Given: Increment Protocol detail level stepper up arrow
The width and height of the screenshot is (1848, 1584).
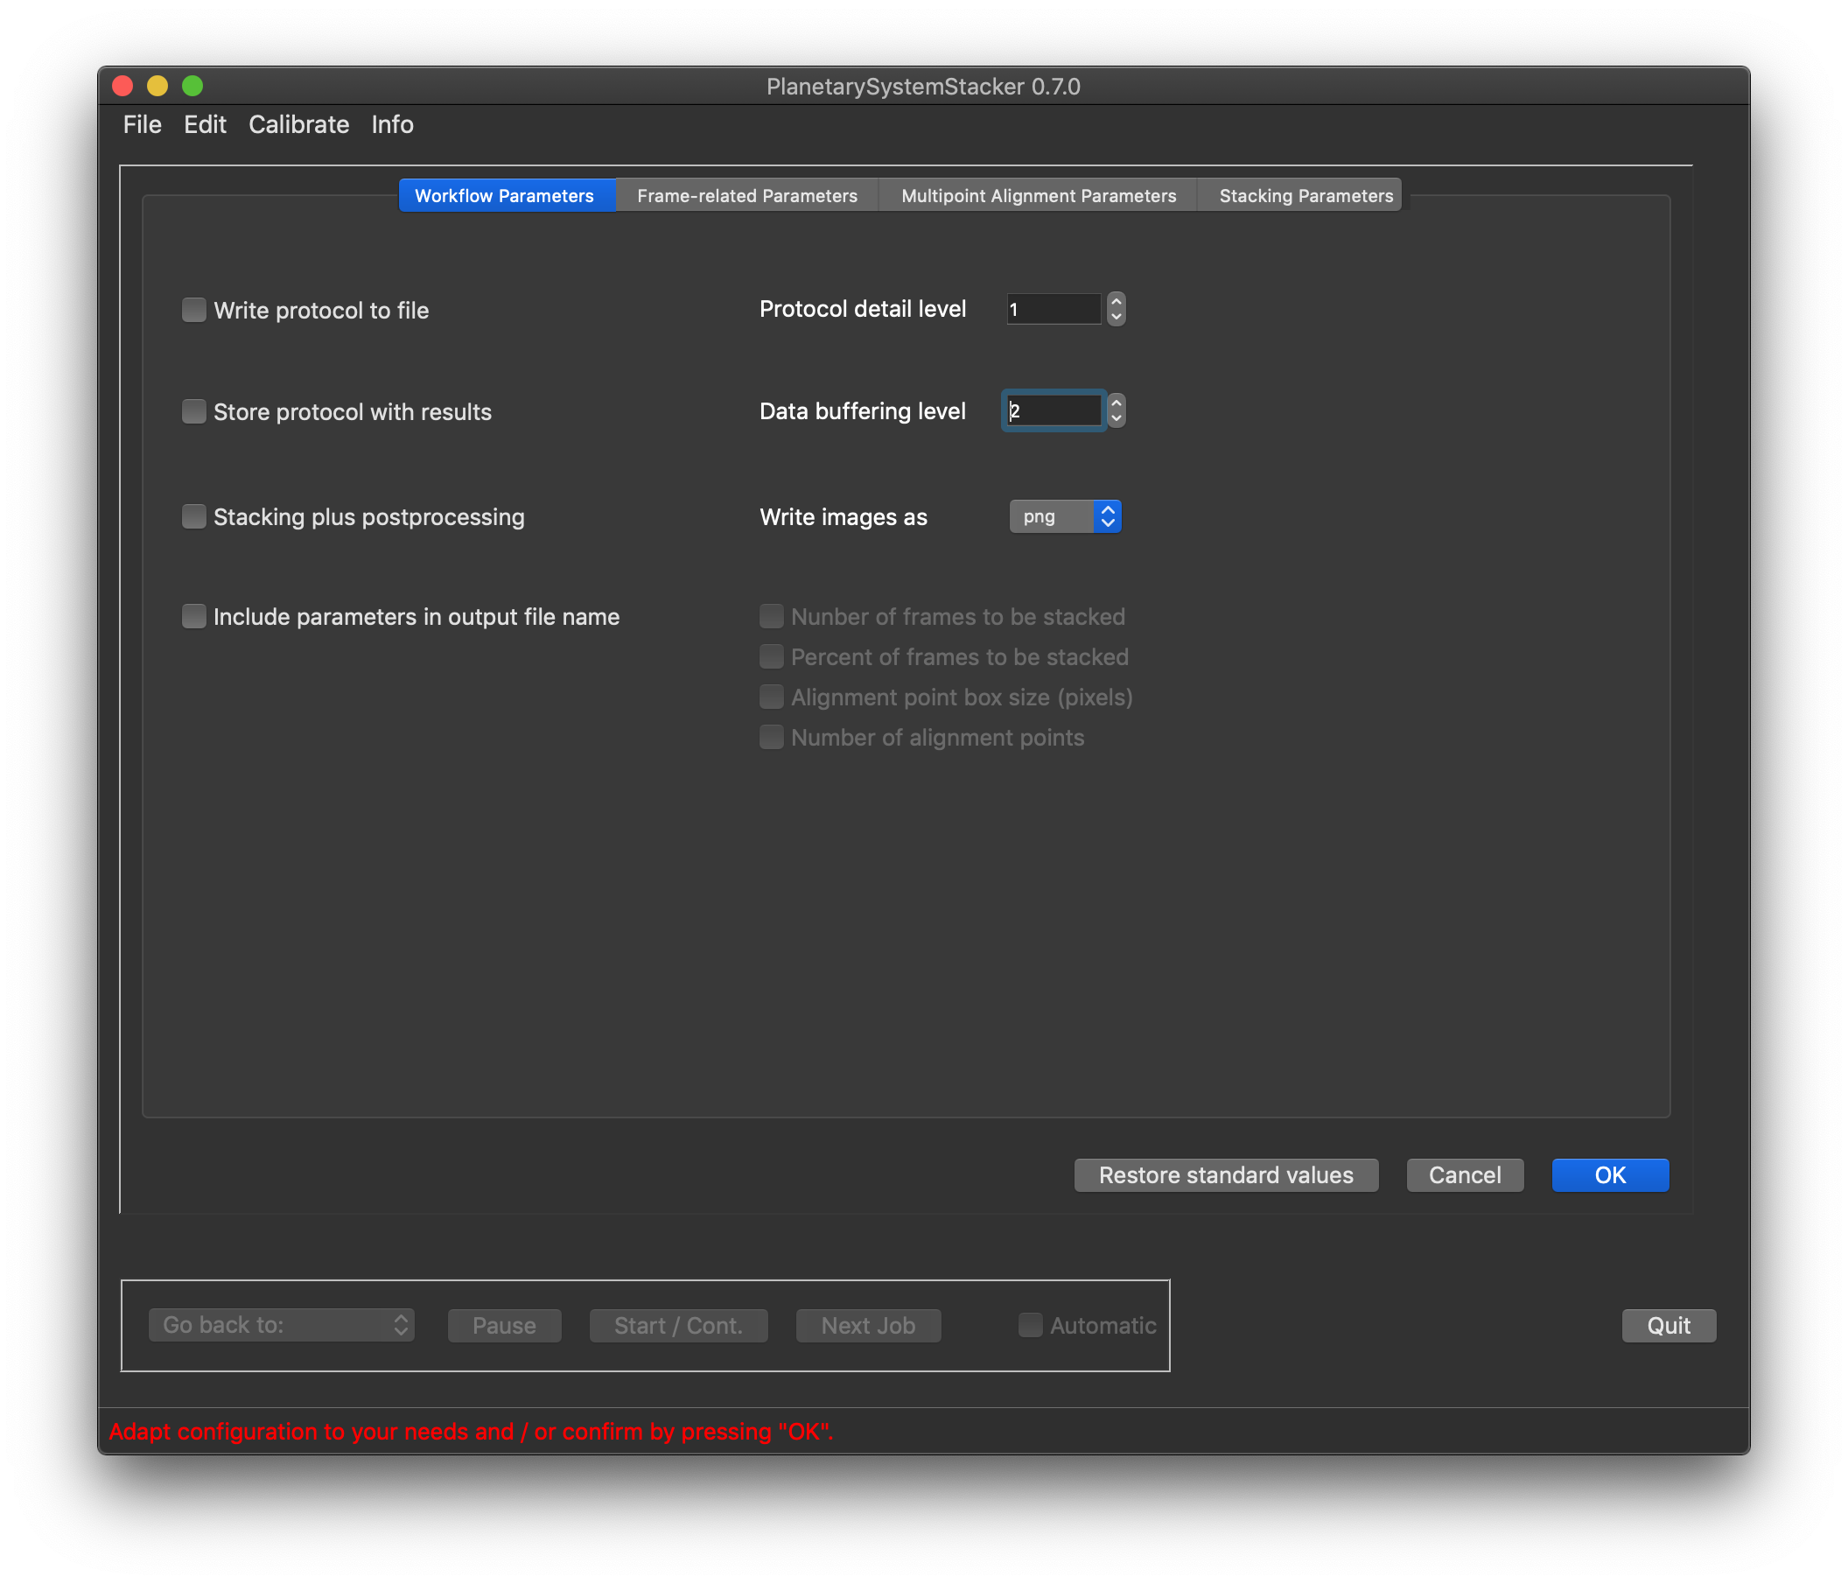Looking at the screenshot, I should click(x=1116, y=301).
